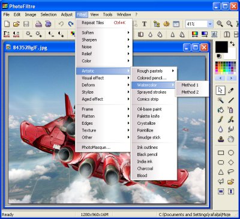The image size is (240, 219).
Task: Select the Clone stamp tool
Action: click(x=221, y=139)
